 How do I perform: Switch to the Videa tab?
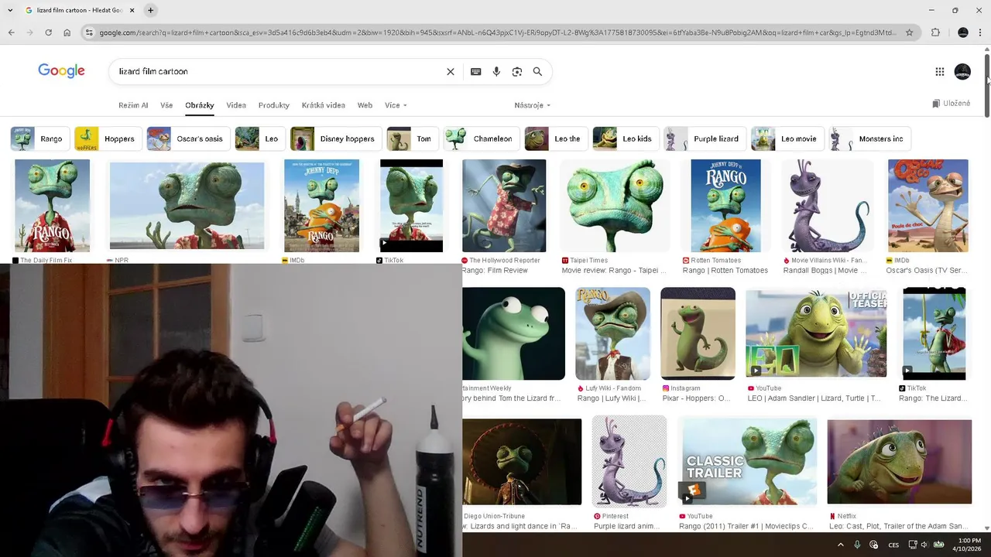coord(236,105)
